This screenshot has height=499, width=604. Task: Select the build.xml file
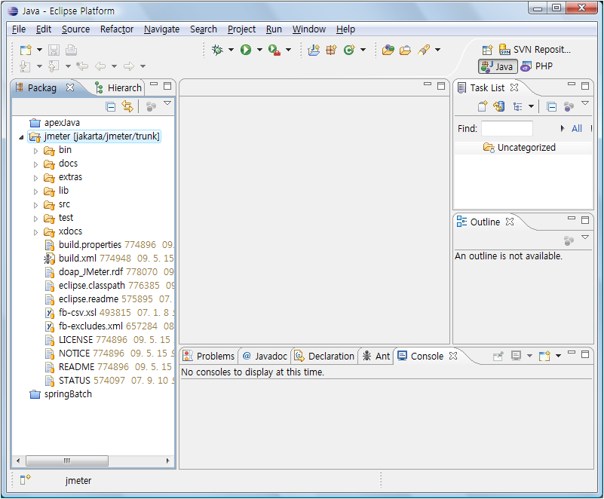[x=77, y=259]
